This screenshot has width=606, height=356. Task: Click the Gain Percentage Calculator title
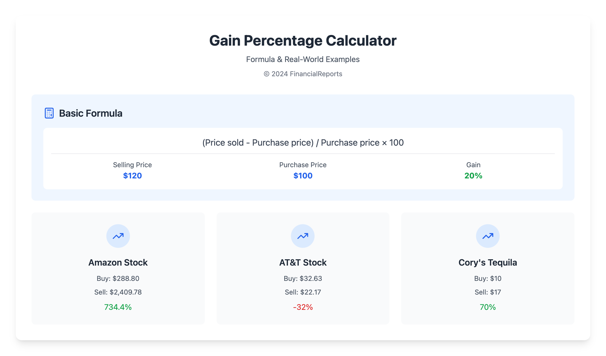click(303, 41)
